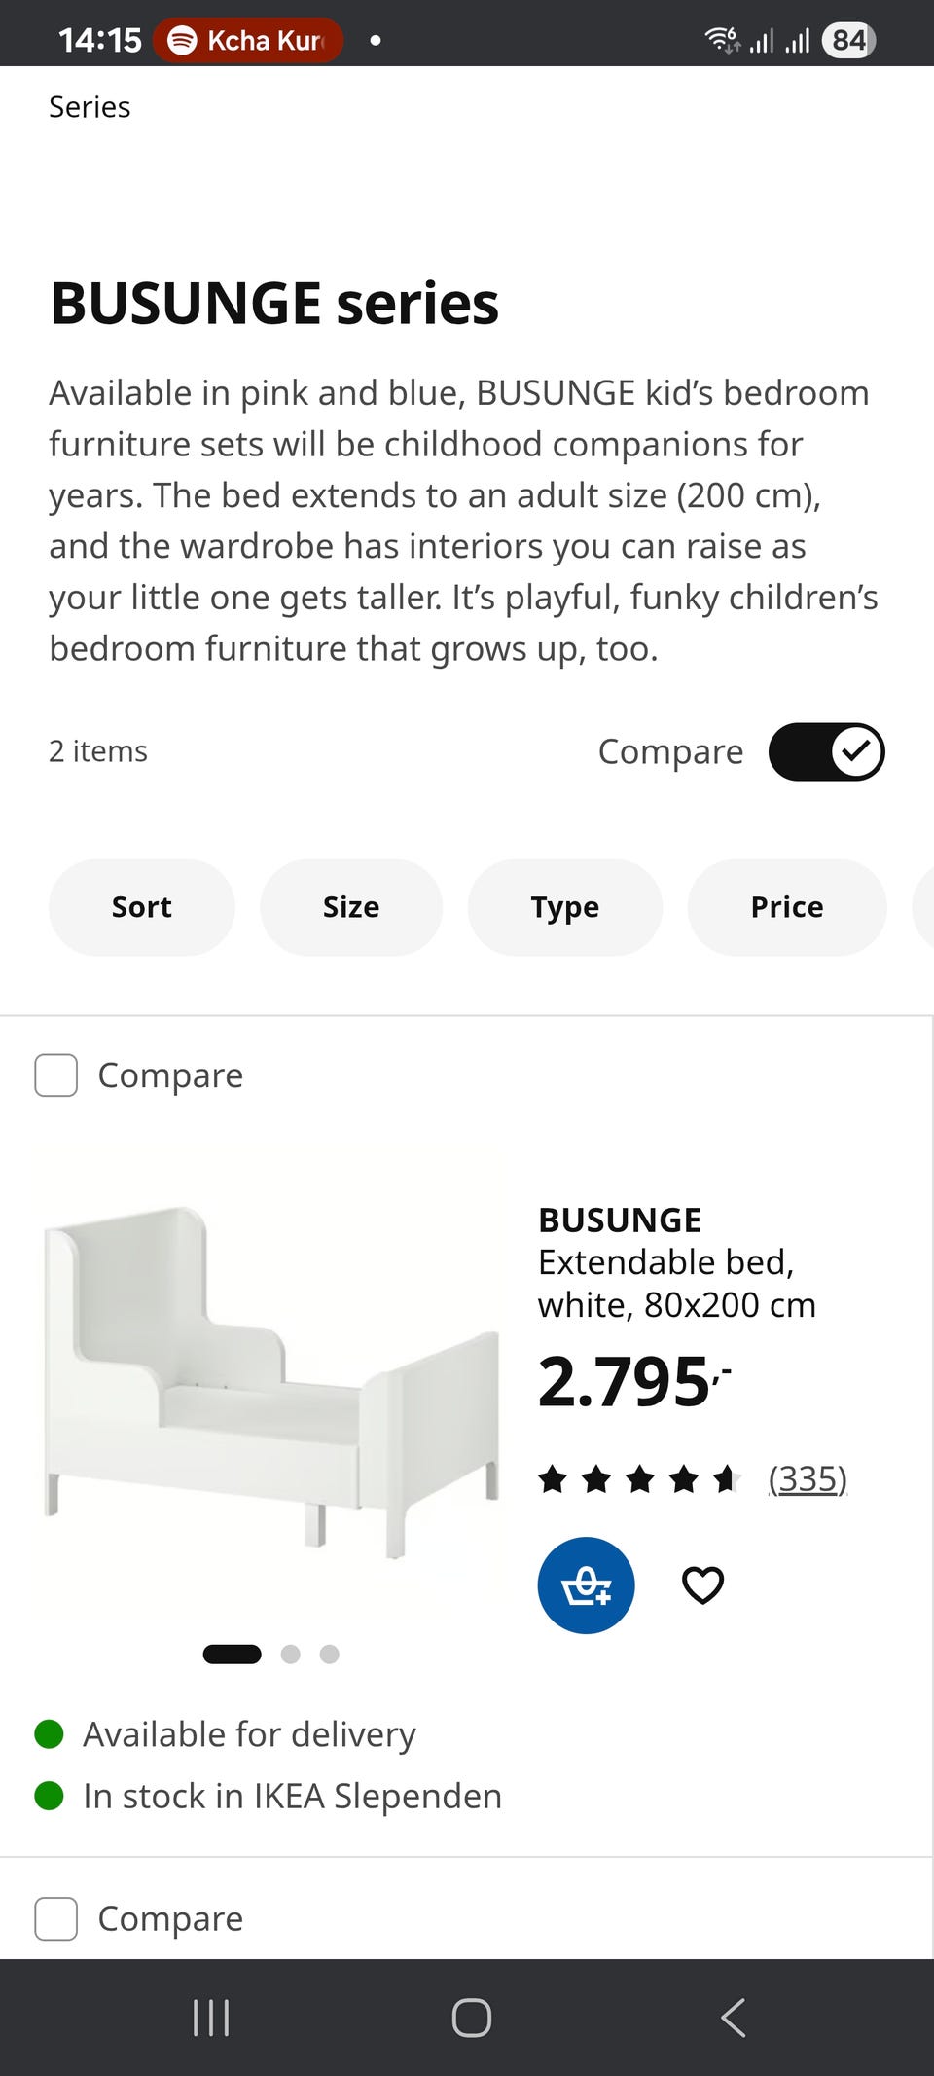
Task: Open the Type filter options
Action: [565, 907]
